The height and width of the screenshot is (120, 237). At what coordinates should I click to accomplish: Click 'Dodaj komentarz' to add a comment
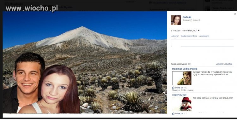click(189, 36)
